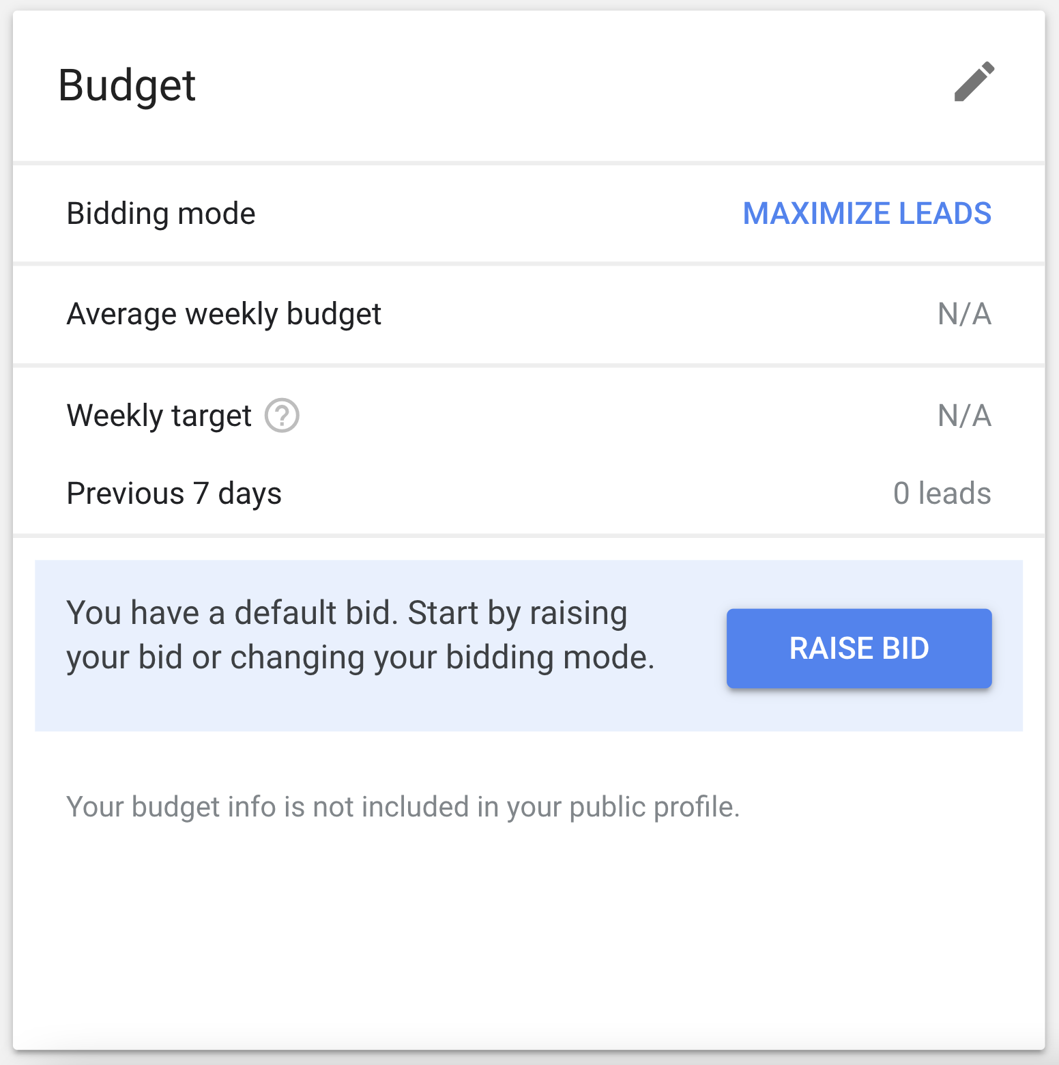Click the N/A value for Average weekly budget
The width and height of the screenshot is (1059, 1065).
(x=964, y=314)
